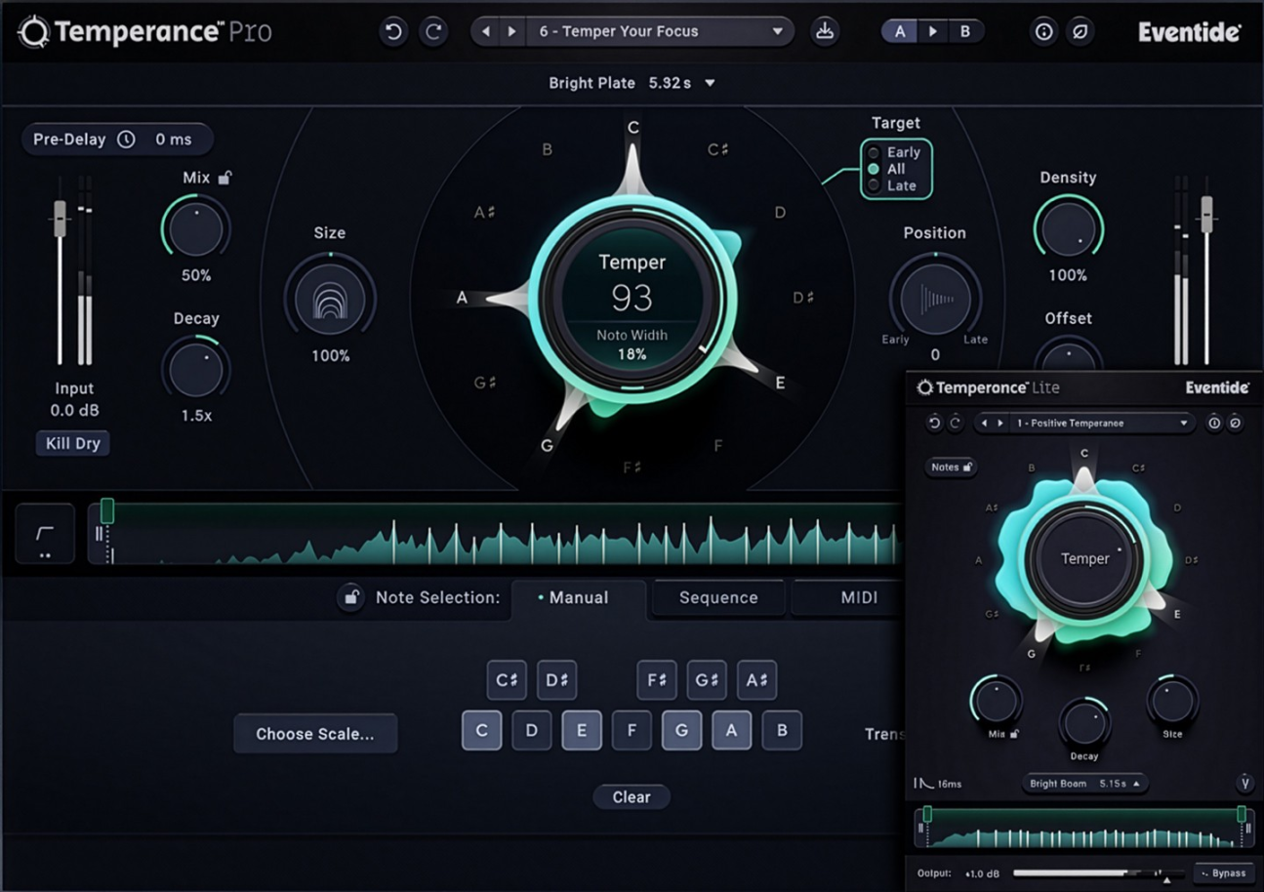
Task: Switch to the Sequence tab
Action: coord(718,597)
